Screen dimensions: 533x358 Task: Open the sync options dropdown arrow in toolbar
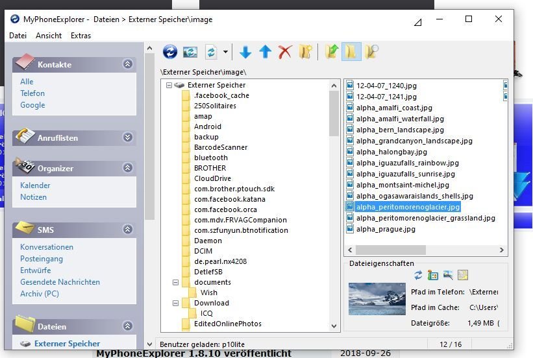coord(225,52)
